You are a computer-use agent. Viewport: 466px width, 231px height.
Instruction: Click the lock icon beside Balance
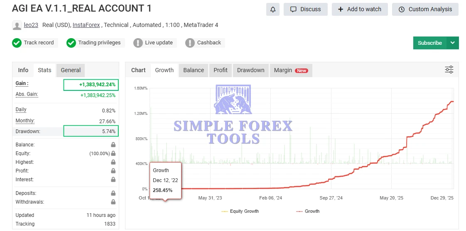click(113, 145)
